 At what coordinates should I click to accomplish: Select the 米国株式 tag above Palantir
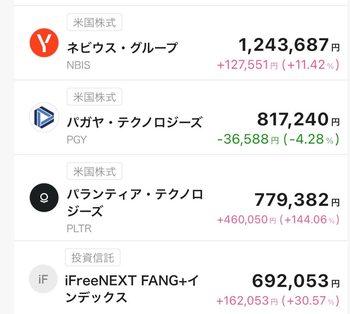coord(95,171)
